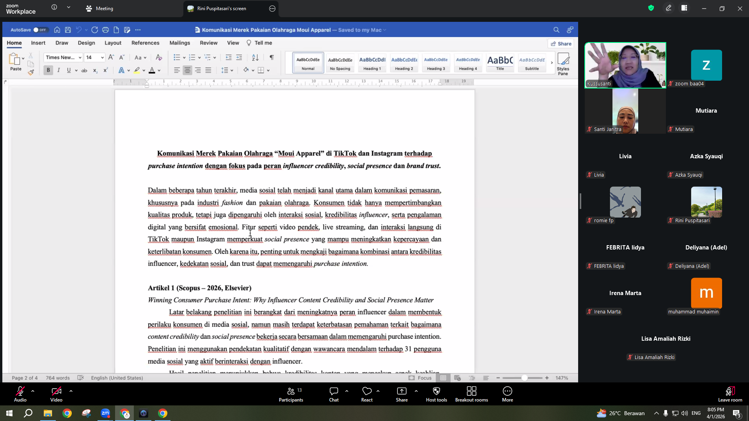Open the Review ribbon tab
749x421 pixels.
[x=209, y=43]
